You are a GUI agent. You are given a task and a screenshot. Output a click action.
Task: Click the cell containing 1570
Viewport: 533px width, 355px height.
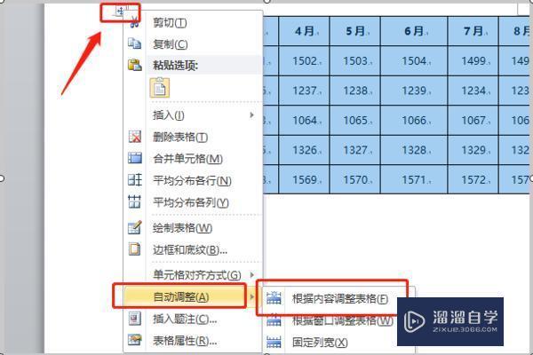point(354,179)
